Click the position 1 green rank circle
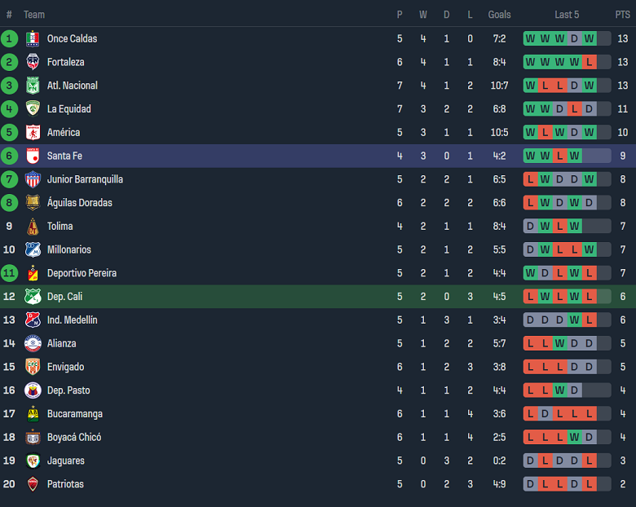636x507 pixels. pos(10,38)
